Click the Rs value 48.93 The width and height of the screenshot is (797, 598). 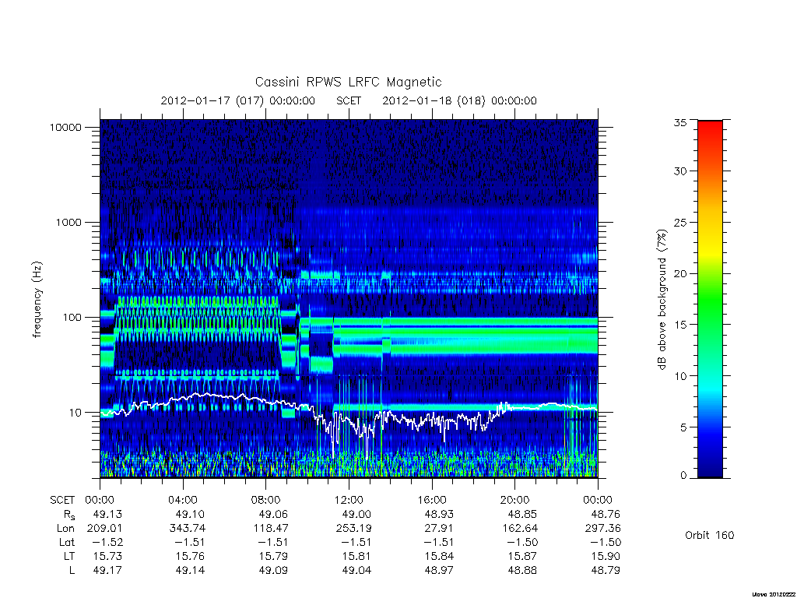pyautogui.click(x=439, y=514)
